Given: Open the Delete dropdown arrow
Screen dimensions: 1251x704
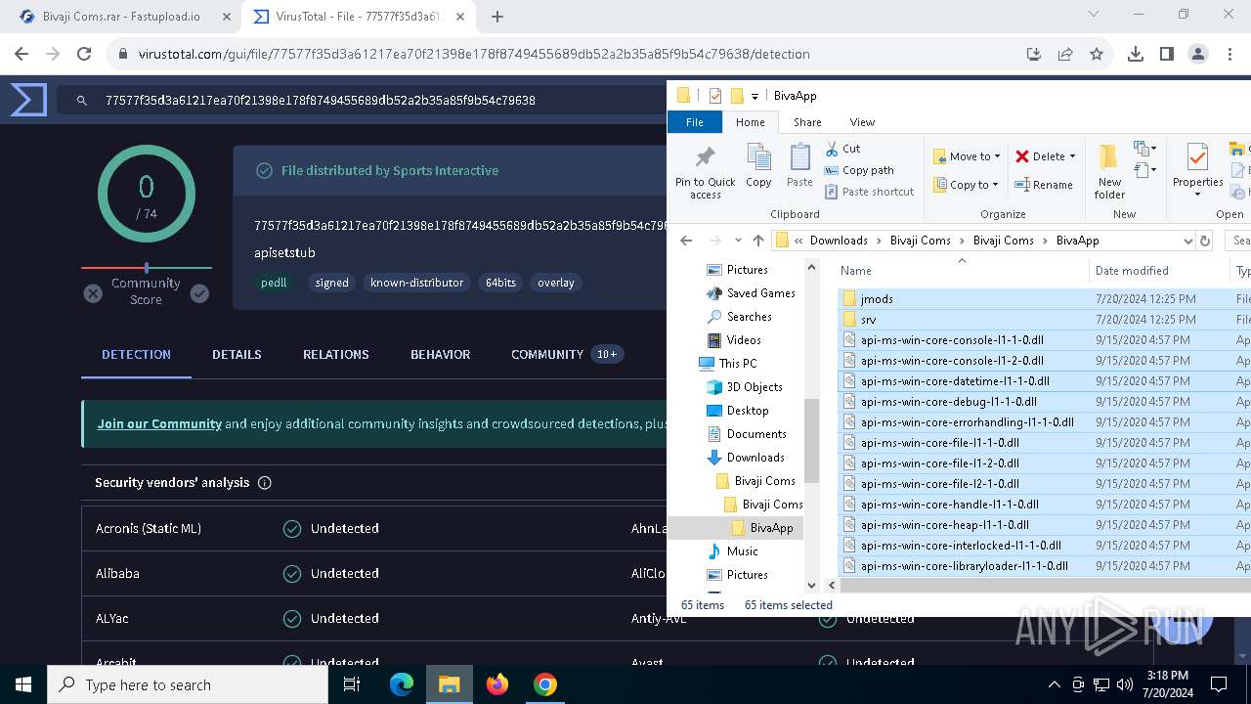Looking at the screenshot, I should pyautogui.click(x=1072, y=156).
